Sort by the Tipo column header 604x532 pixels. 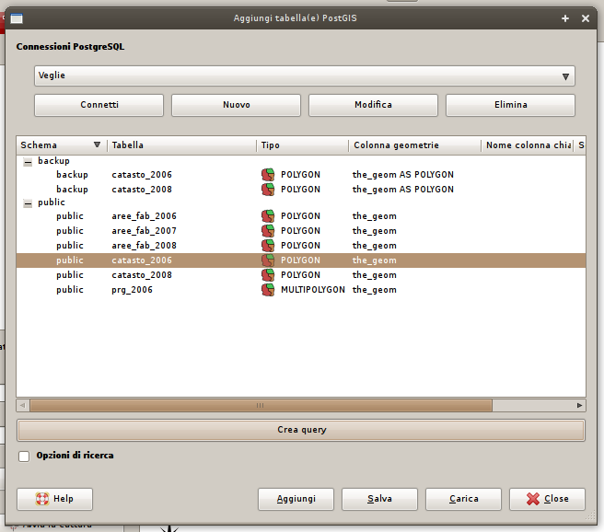[302, 145]
